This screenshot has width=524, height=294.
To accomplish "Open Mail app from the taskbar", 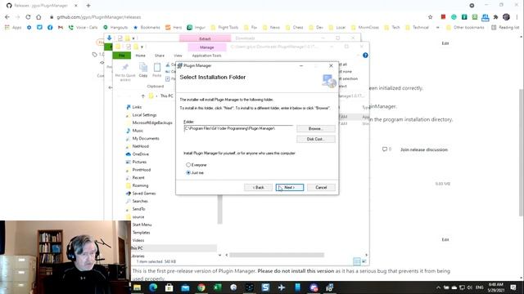I will tap(185, 287).
